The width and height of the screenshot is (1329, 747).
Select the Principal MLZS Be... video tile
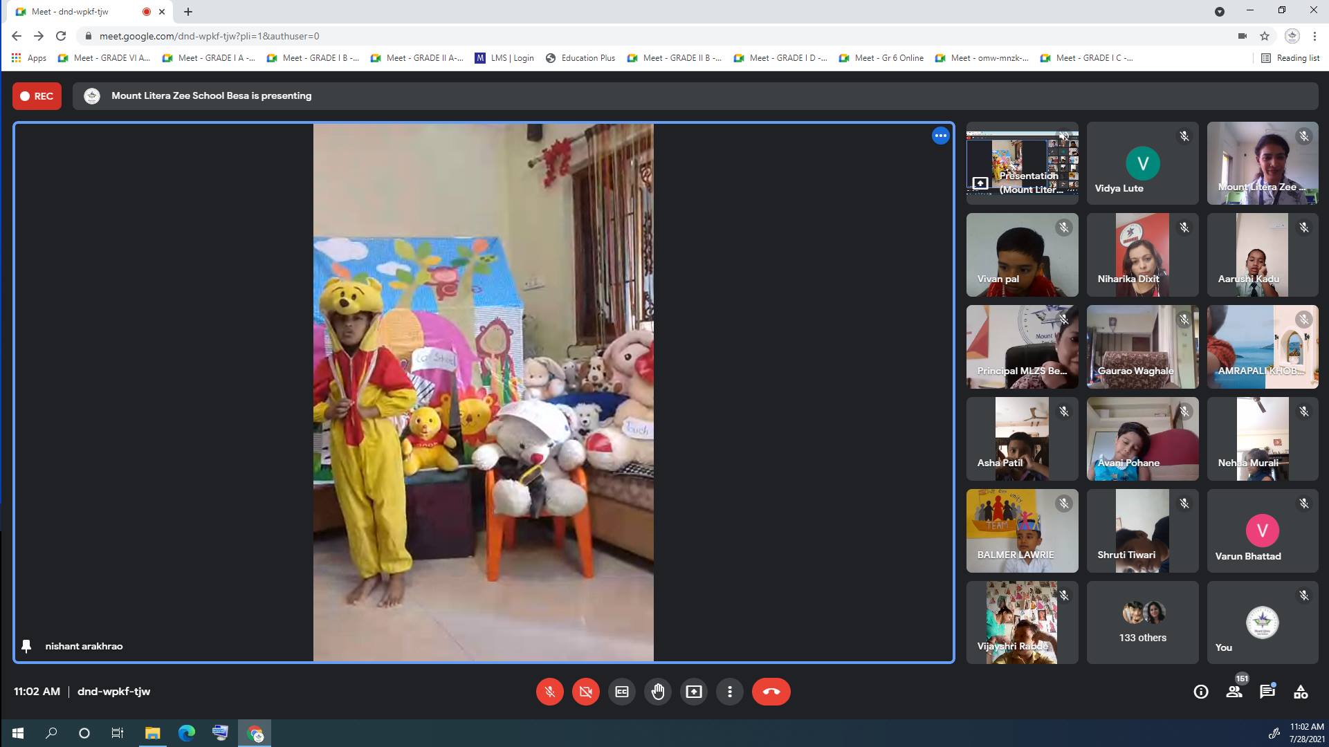coord(1023,347)
